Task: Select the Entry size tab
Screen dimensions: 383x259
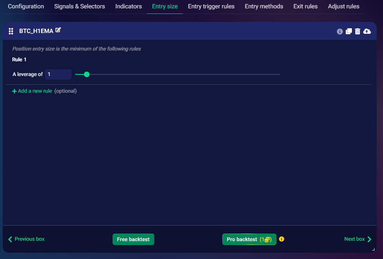Action: tap(165, 6)
